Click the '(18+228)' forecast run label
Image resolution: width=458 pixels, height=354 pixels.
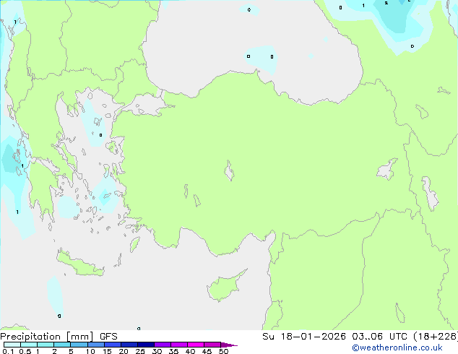click(x=436, y=337)
